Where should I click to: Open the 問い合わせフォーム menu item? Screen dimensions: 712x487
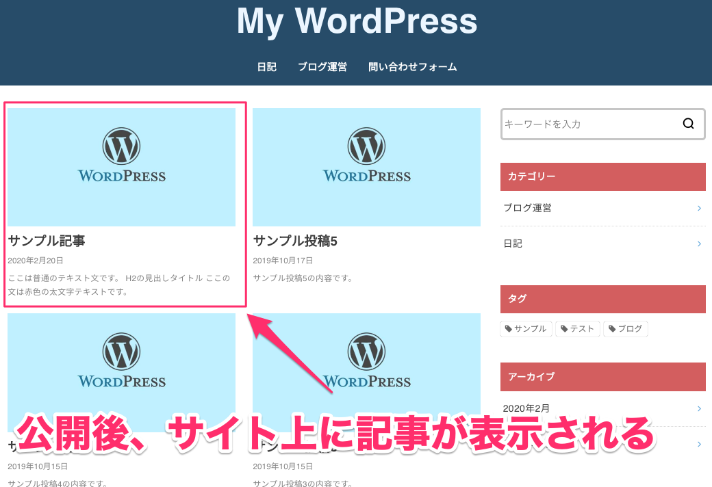click(412, 67)
